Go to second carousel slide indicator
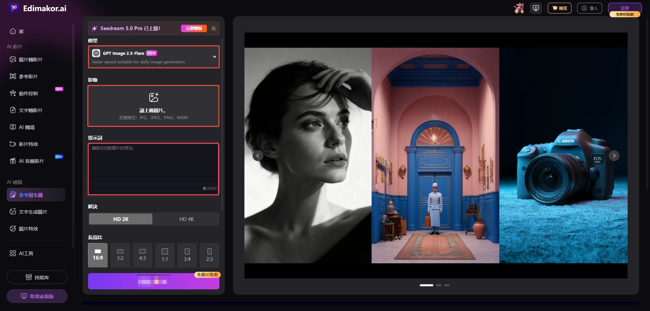This screenshot has width=650, height=311. 439,285
